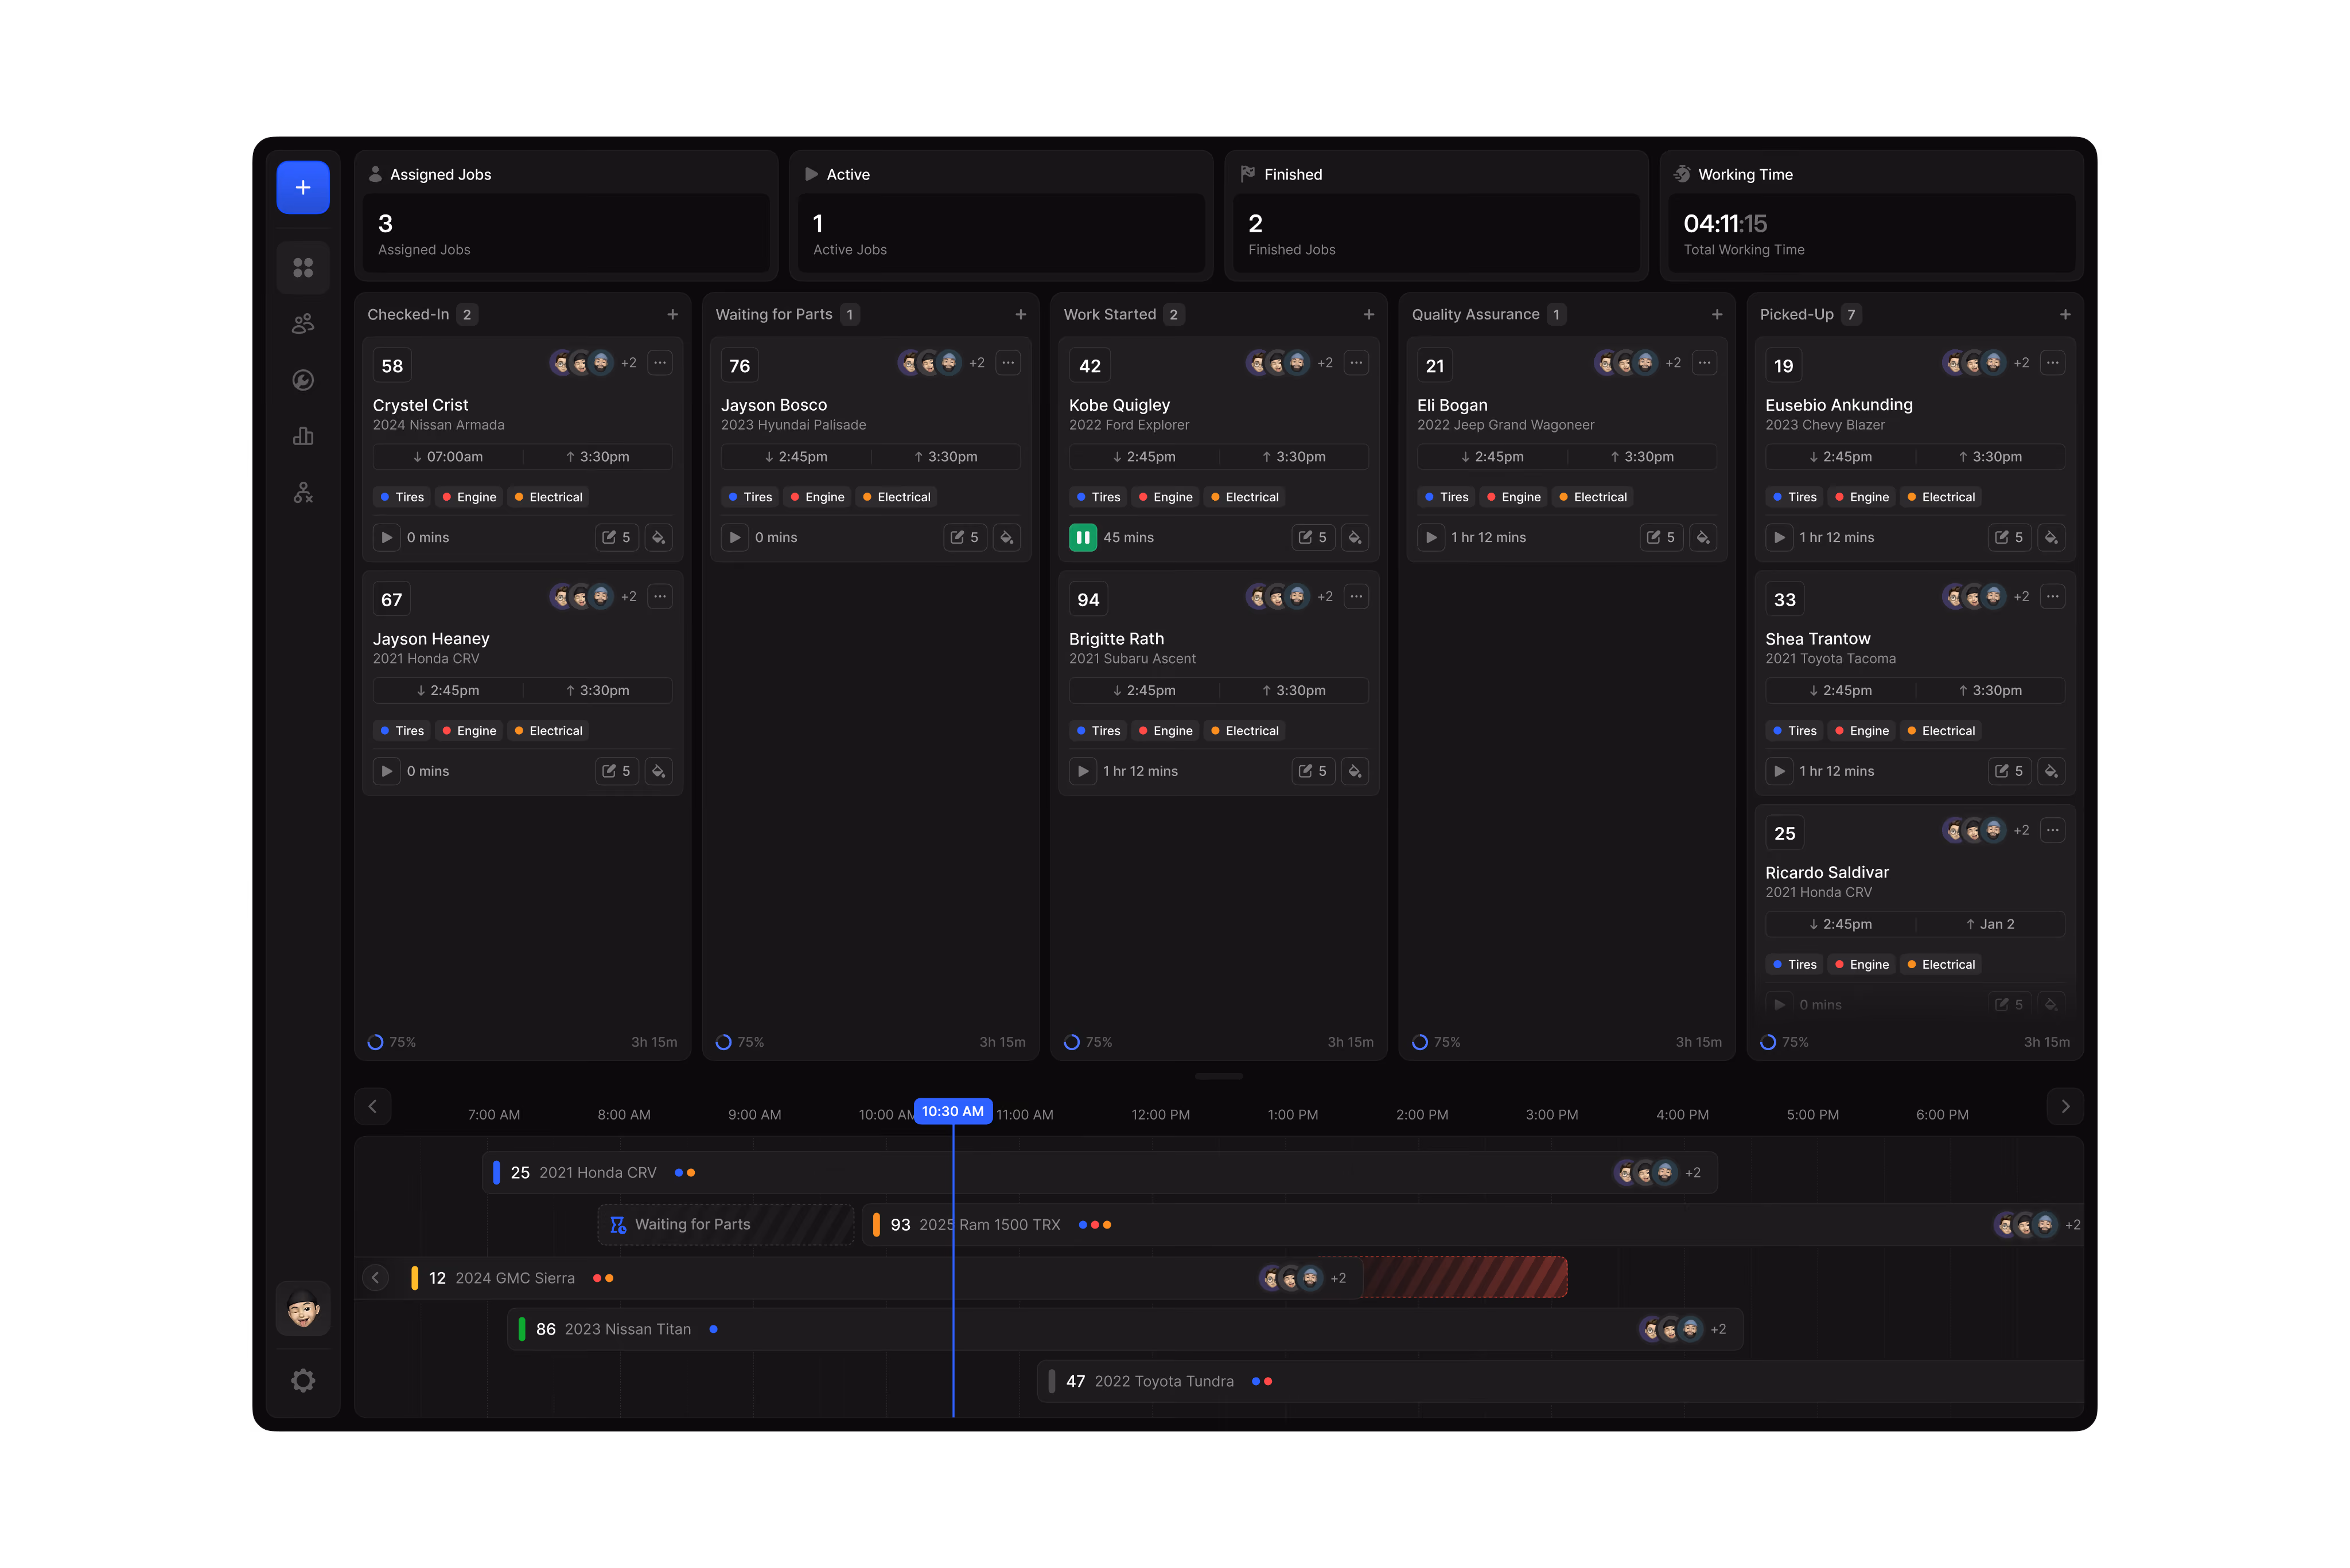Open notes on Crystel Crist card
The height and width of the screenshot is (1568, 2350).
(616, 537)
